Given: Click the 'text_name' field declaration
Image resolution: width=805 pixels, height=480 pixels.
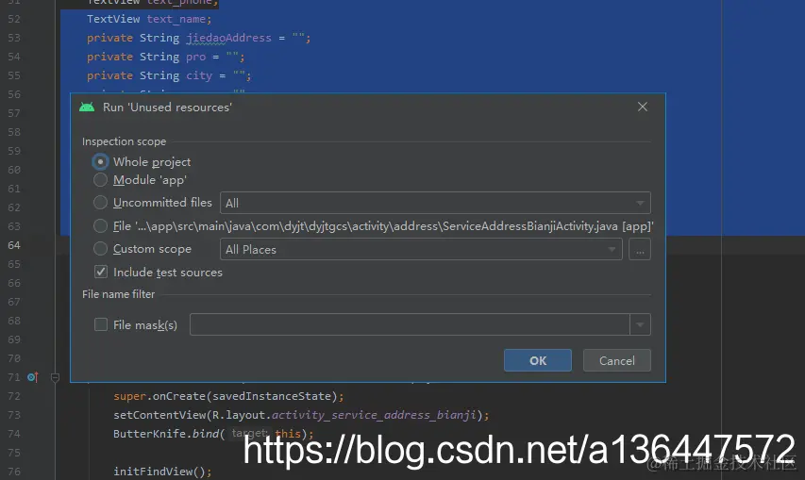Looking at the screenshot, I should tap(176, 19).
